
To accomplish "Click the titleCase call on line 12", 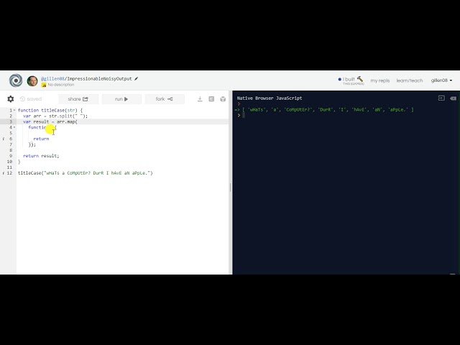I will pos(86,173).
